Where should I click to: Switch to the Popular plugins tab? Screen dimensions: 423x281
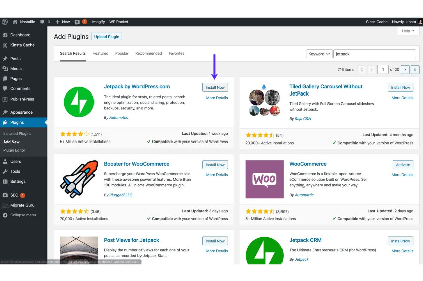click(122, 53)
